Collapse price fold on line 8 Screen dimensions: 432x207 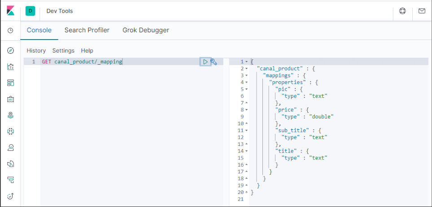(247, 110)
